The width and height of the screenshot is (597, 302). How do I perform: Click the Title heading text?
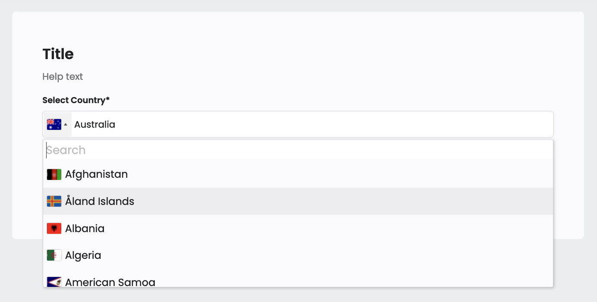pyautogui.click(x=58, y=54)
